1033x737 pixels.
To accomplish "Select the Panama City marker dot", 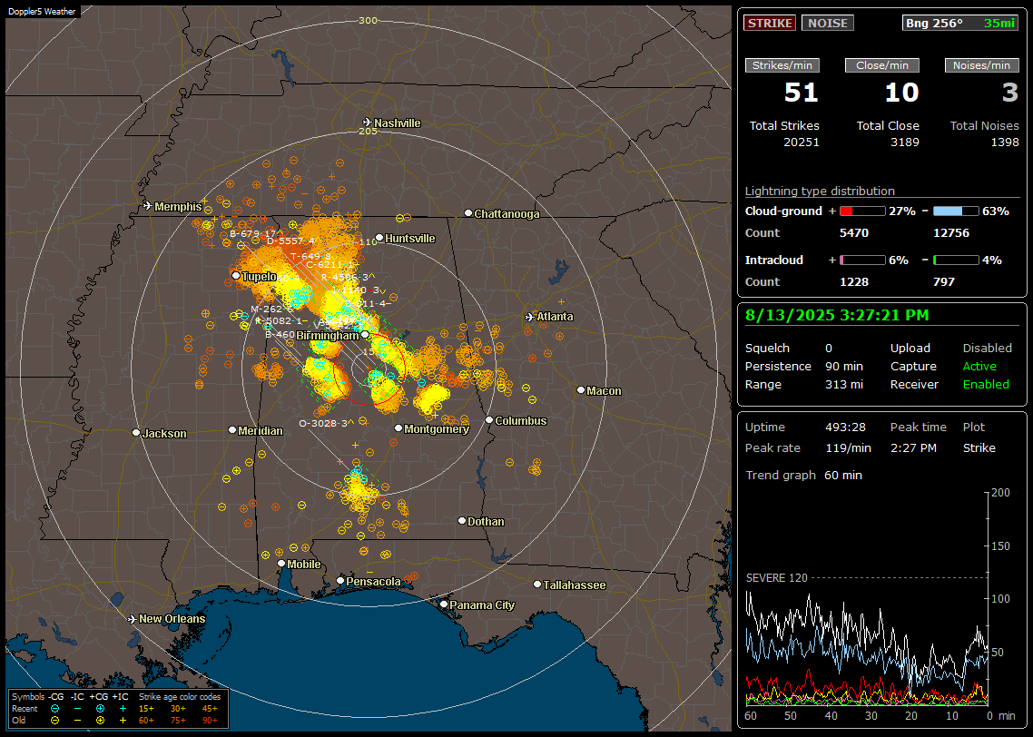I will tap(444, 604).
